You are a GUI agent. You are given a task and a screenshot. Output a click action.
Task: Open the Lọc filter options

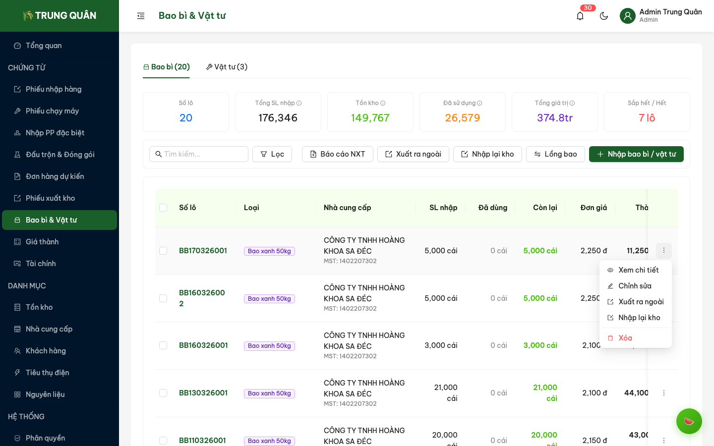click(x=272, y=154)
